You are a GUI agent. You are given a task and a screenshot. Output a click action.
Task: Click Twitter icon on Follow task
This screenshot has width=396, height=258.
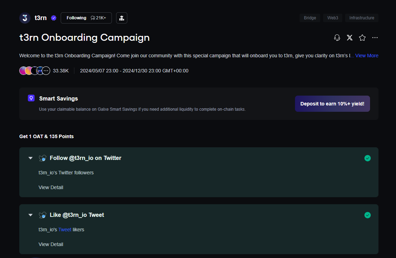(42, 158)
